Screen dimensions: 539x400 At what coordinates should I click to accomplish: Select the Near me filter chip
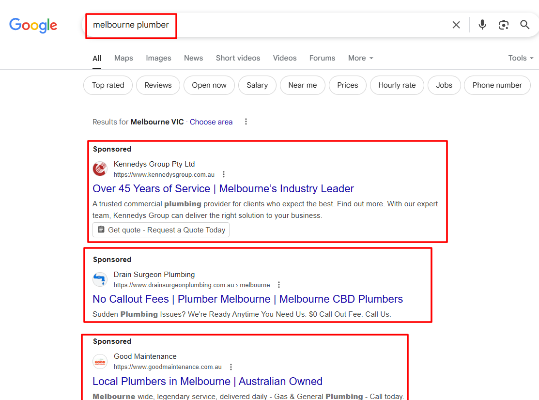(x=303, y=85)
